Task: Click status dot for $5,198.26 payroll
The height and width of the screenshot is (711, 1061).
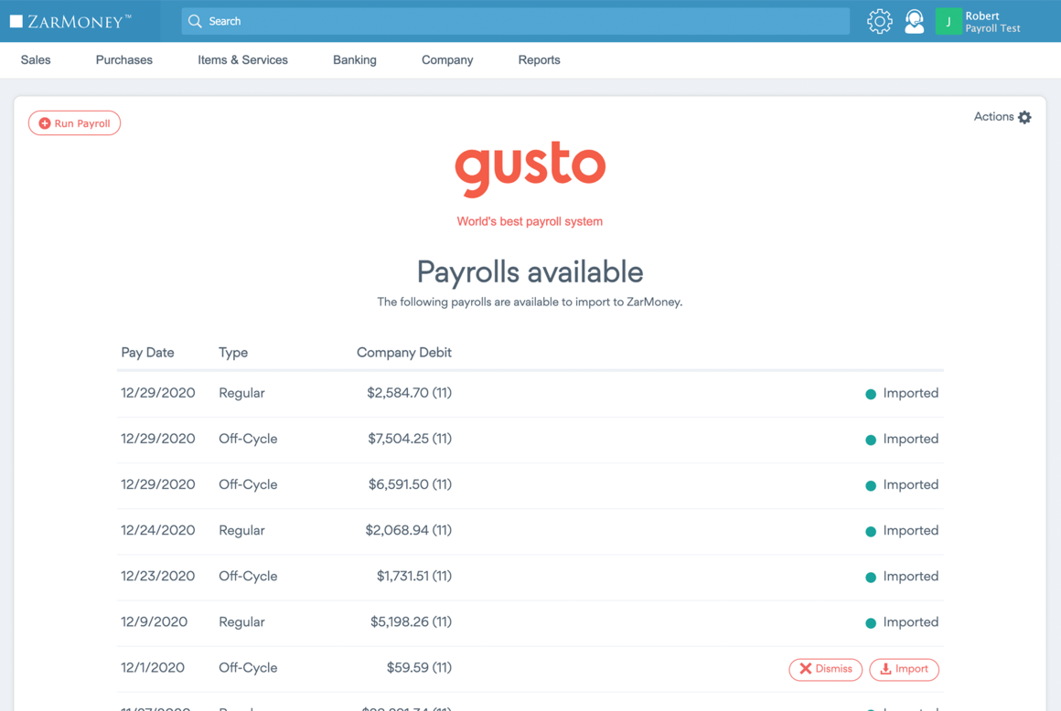Action: coord(871,623)
